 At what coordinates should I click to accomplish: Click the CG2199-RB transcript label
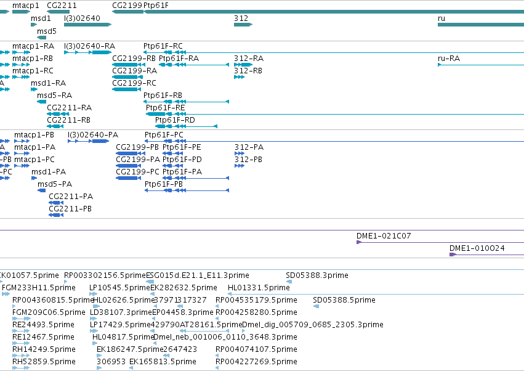tap(134, 59)
